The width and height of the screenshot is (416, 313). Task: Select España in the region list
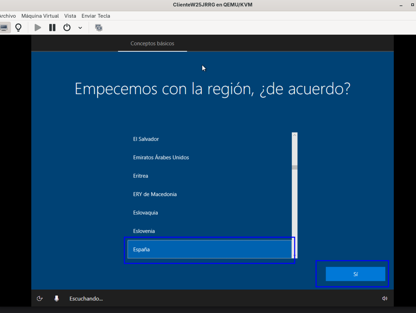pos(210,249)
